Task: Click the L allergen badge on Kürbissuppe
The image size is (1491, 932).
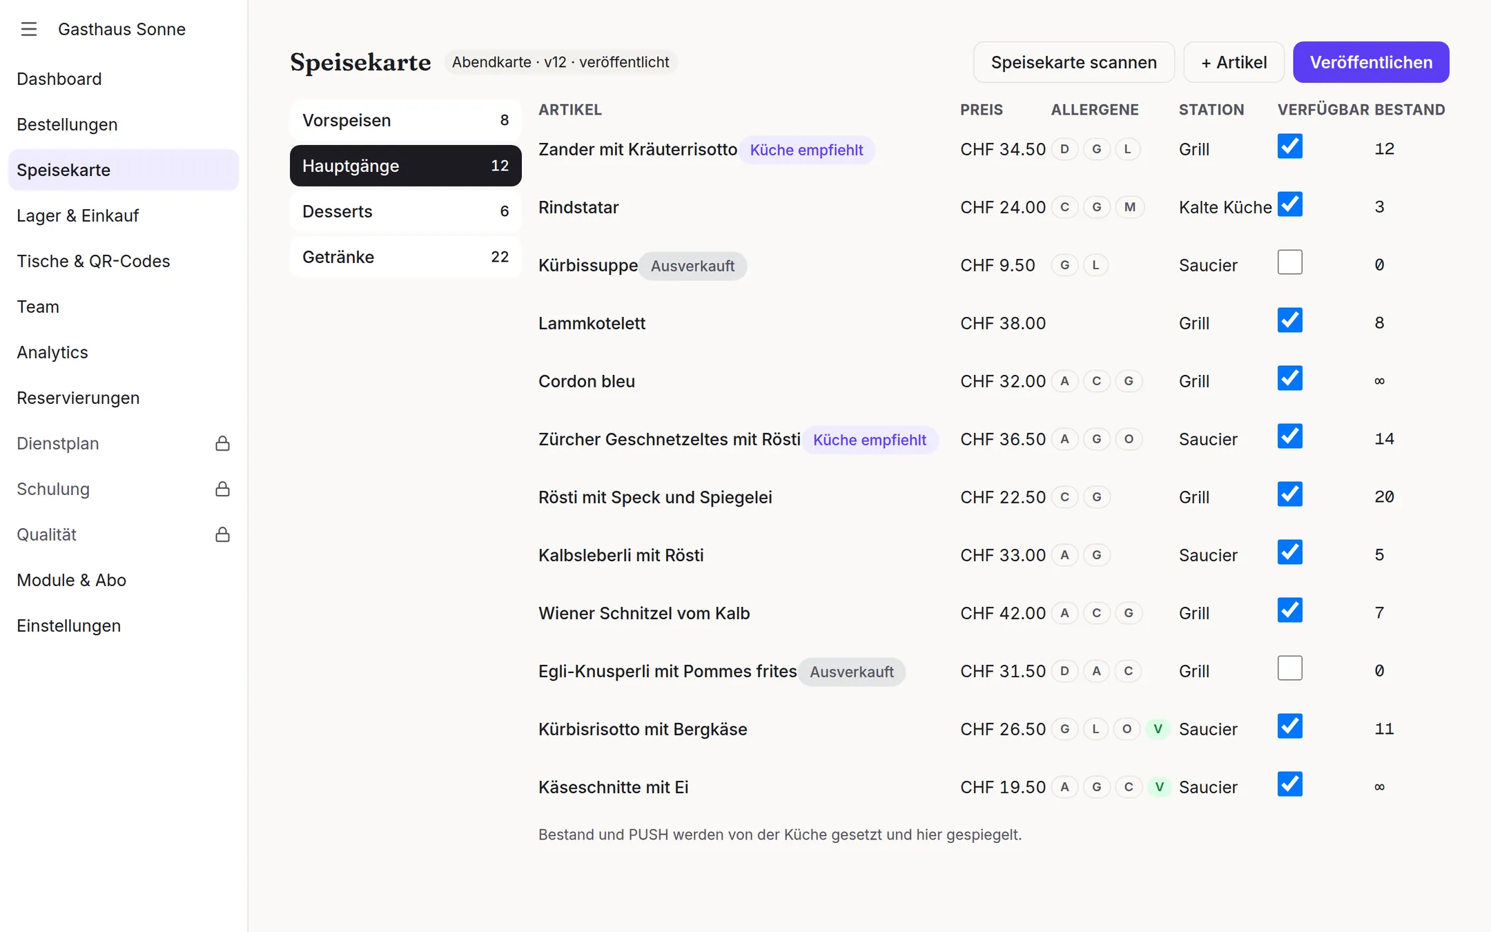Action: click(1095, 265)
